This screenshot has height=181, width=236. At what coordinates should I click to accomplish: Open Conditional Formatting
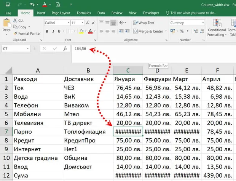[217, 27]
